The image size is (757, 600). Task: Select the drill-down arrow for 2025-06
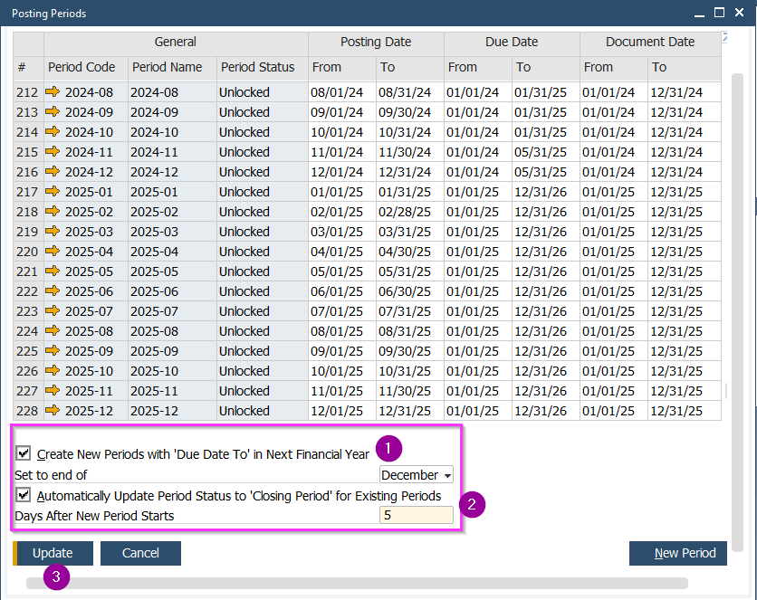pyautogui.click(x=53, y=291)
